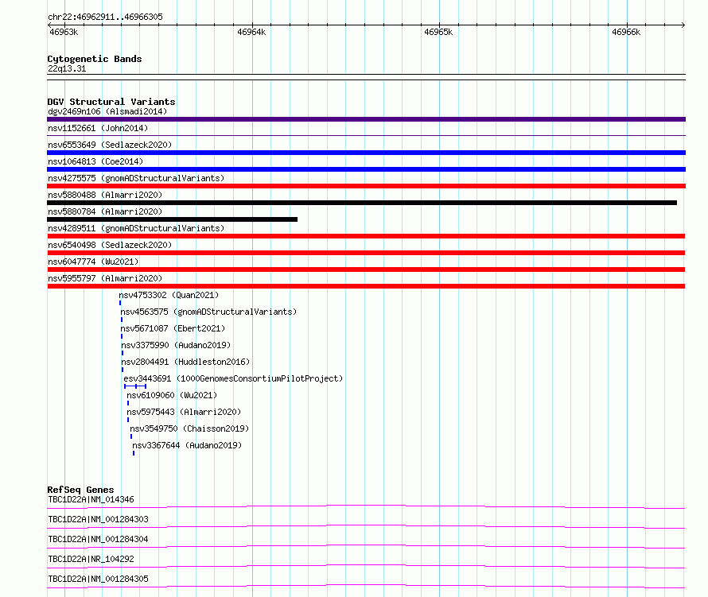Open variant nsv2804491 (Huddleston2016) label
This screenshot has height=597, width=708.
click(185, 362)
